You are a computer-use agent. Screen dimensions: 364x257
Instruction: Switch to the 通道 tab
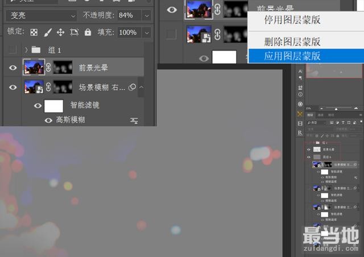(320, 115)
